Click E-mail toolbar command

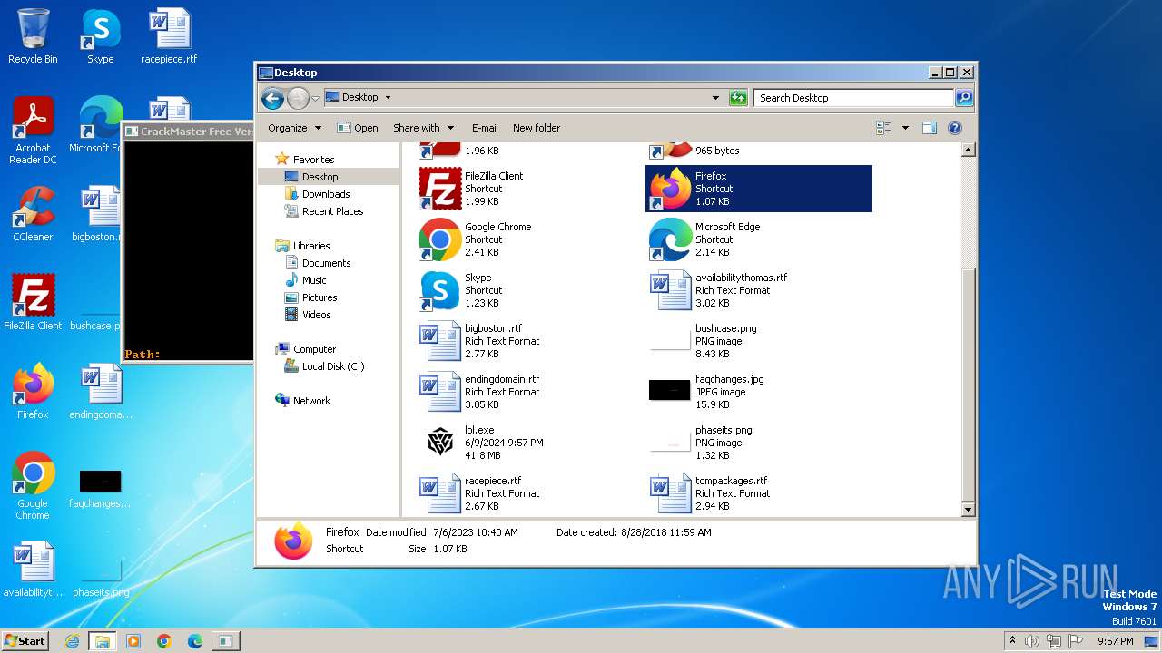click(485, 128)
